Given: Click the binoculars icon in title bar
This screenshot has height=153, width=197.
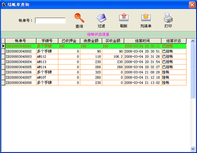Looking at the screenshot, I should point(4,5).
